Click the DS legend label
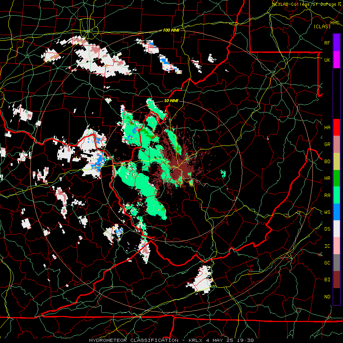343x343 pixels. pyautogui.click(x=327, y=229)
